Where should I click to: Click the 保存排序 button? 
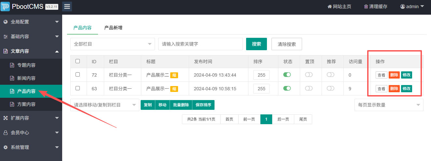[203, 105]
